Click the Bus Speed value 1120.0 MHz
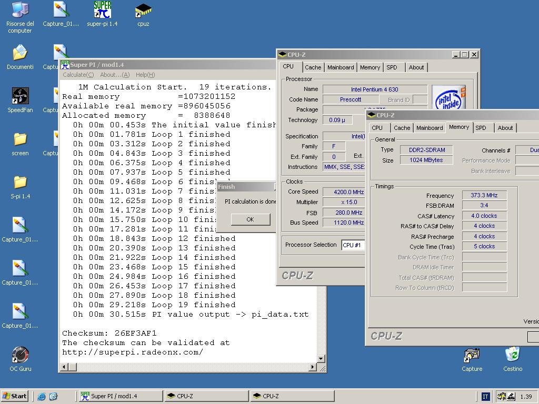The image size is (539, 404). coord(344,223)
